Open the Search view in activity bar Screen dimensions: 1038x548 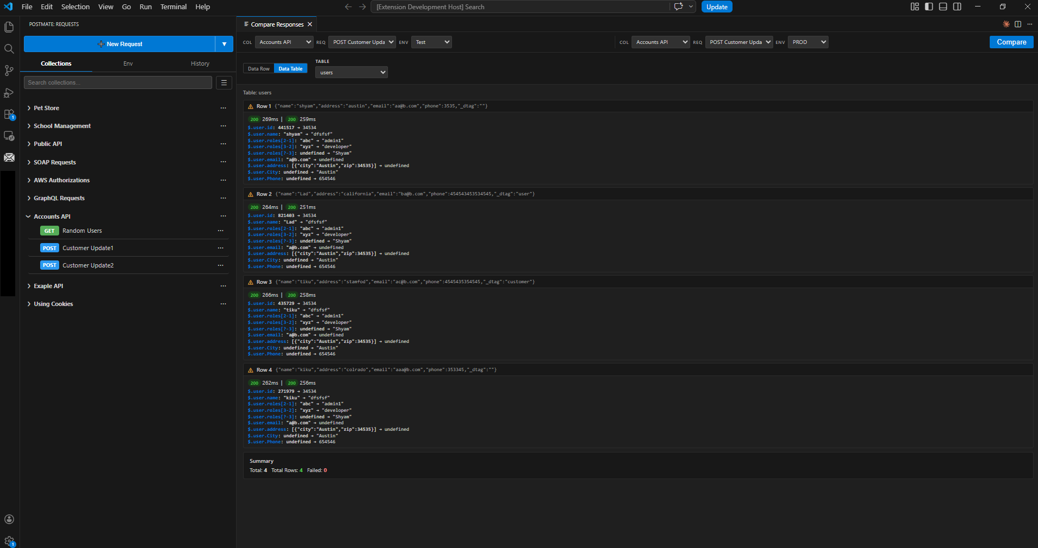click(9, 49)
